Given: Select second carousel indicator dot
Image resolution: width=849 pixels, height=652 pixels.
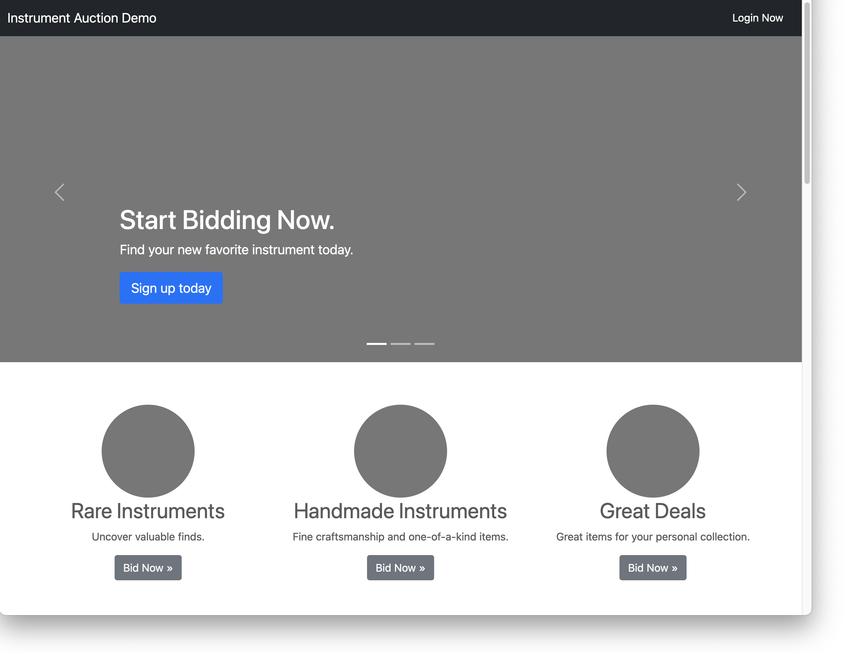Looking at the screenshot, I should click(x=401, y=344).
